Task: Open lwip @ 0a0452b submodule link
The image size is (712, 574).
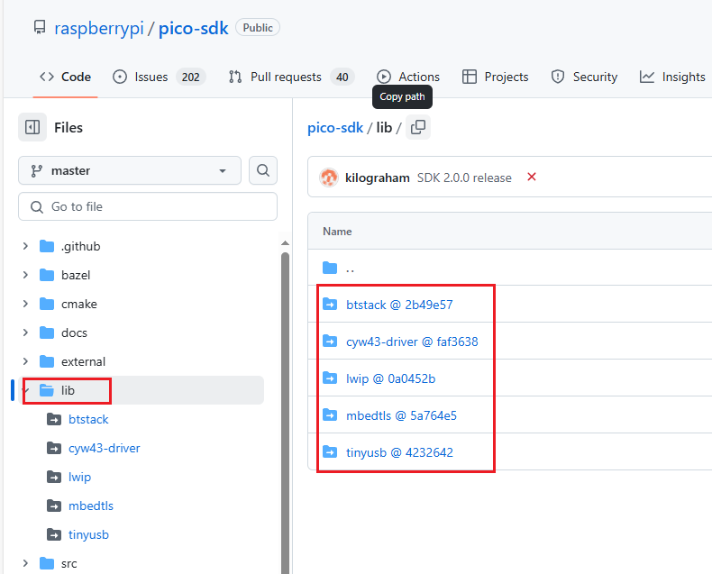Action: tap(390, 378)
